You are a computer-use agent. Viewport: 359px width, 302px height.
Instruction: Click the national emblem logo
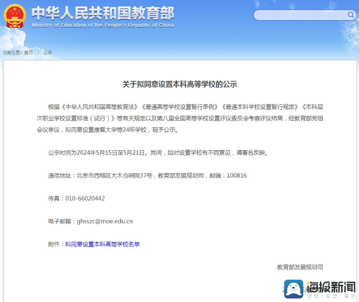(15, 16)
